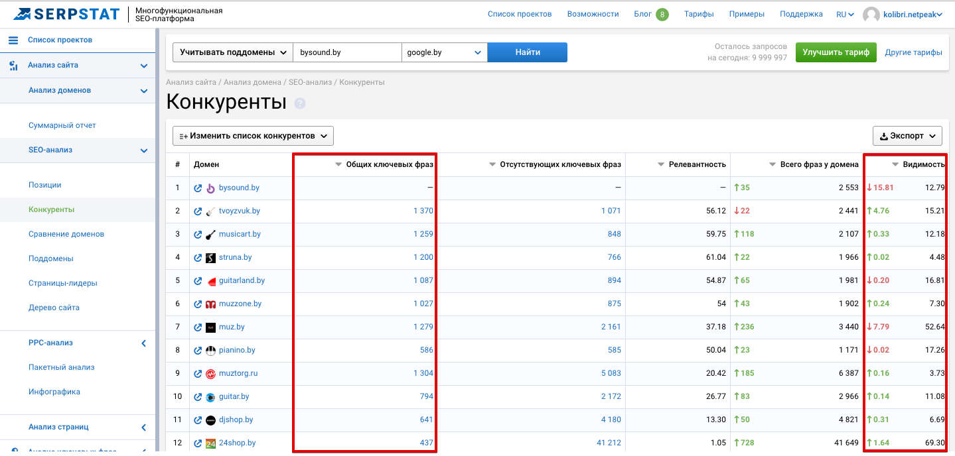Open Список проектов in the top navigation
The height and width of the screenshot is (456, 955).
click(x=520, y=15)
